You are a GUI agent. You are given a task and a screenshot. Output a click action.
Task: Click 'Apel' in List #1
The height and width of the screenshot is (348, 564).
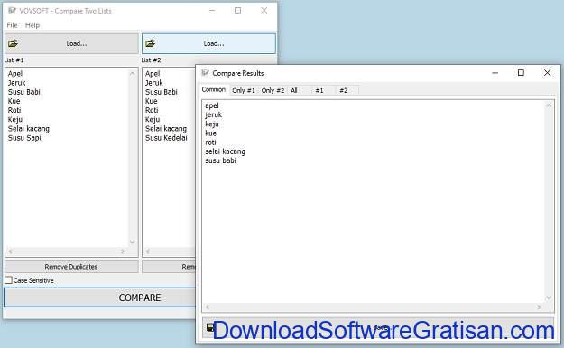(15, 74)
